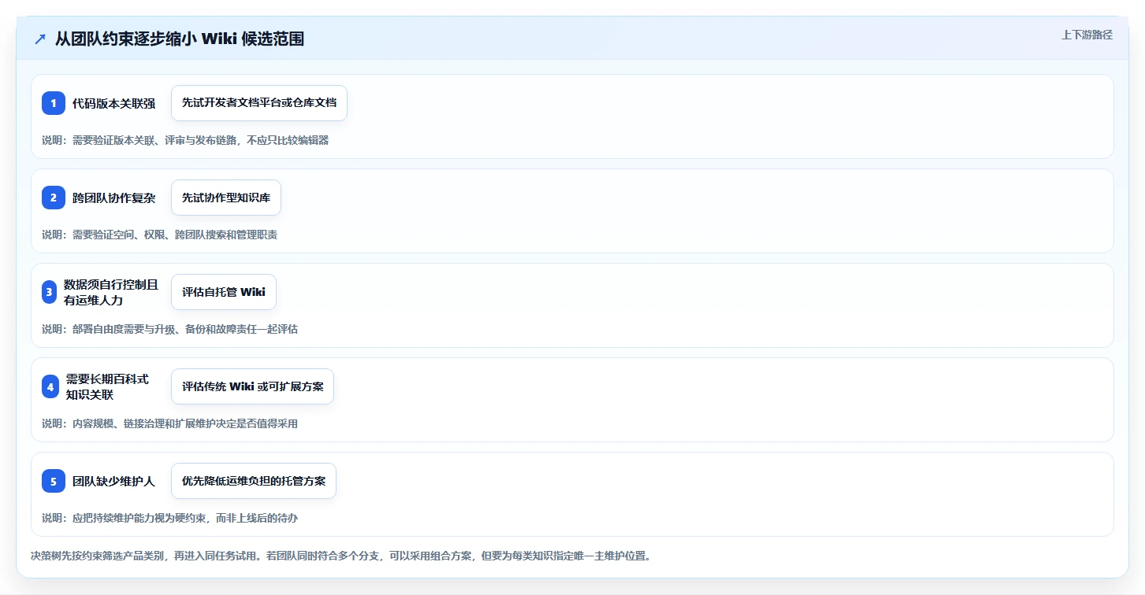Choose 评估传统 Wiki 或可扩展方案 button
The width and height of the screenshot is (1145, 595).
(x=252, y=386)
